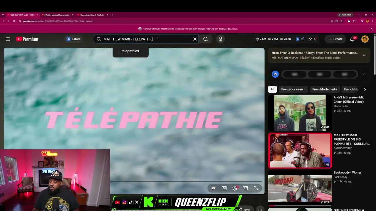
Task: Open the vidIQ alerts bell icon
Action: click(x=315, y=39)
